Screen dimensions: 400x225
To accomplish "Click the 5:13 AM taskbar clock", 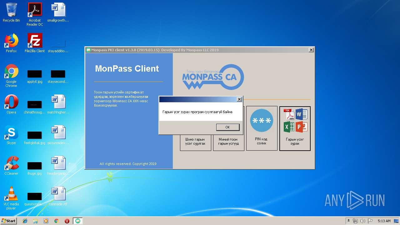I will pyautogui.click(x=384, y=221).
